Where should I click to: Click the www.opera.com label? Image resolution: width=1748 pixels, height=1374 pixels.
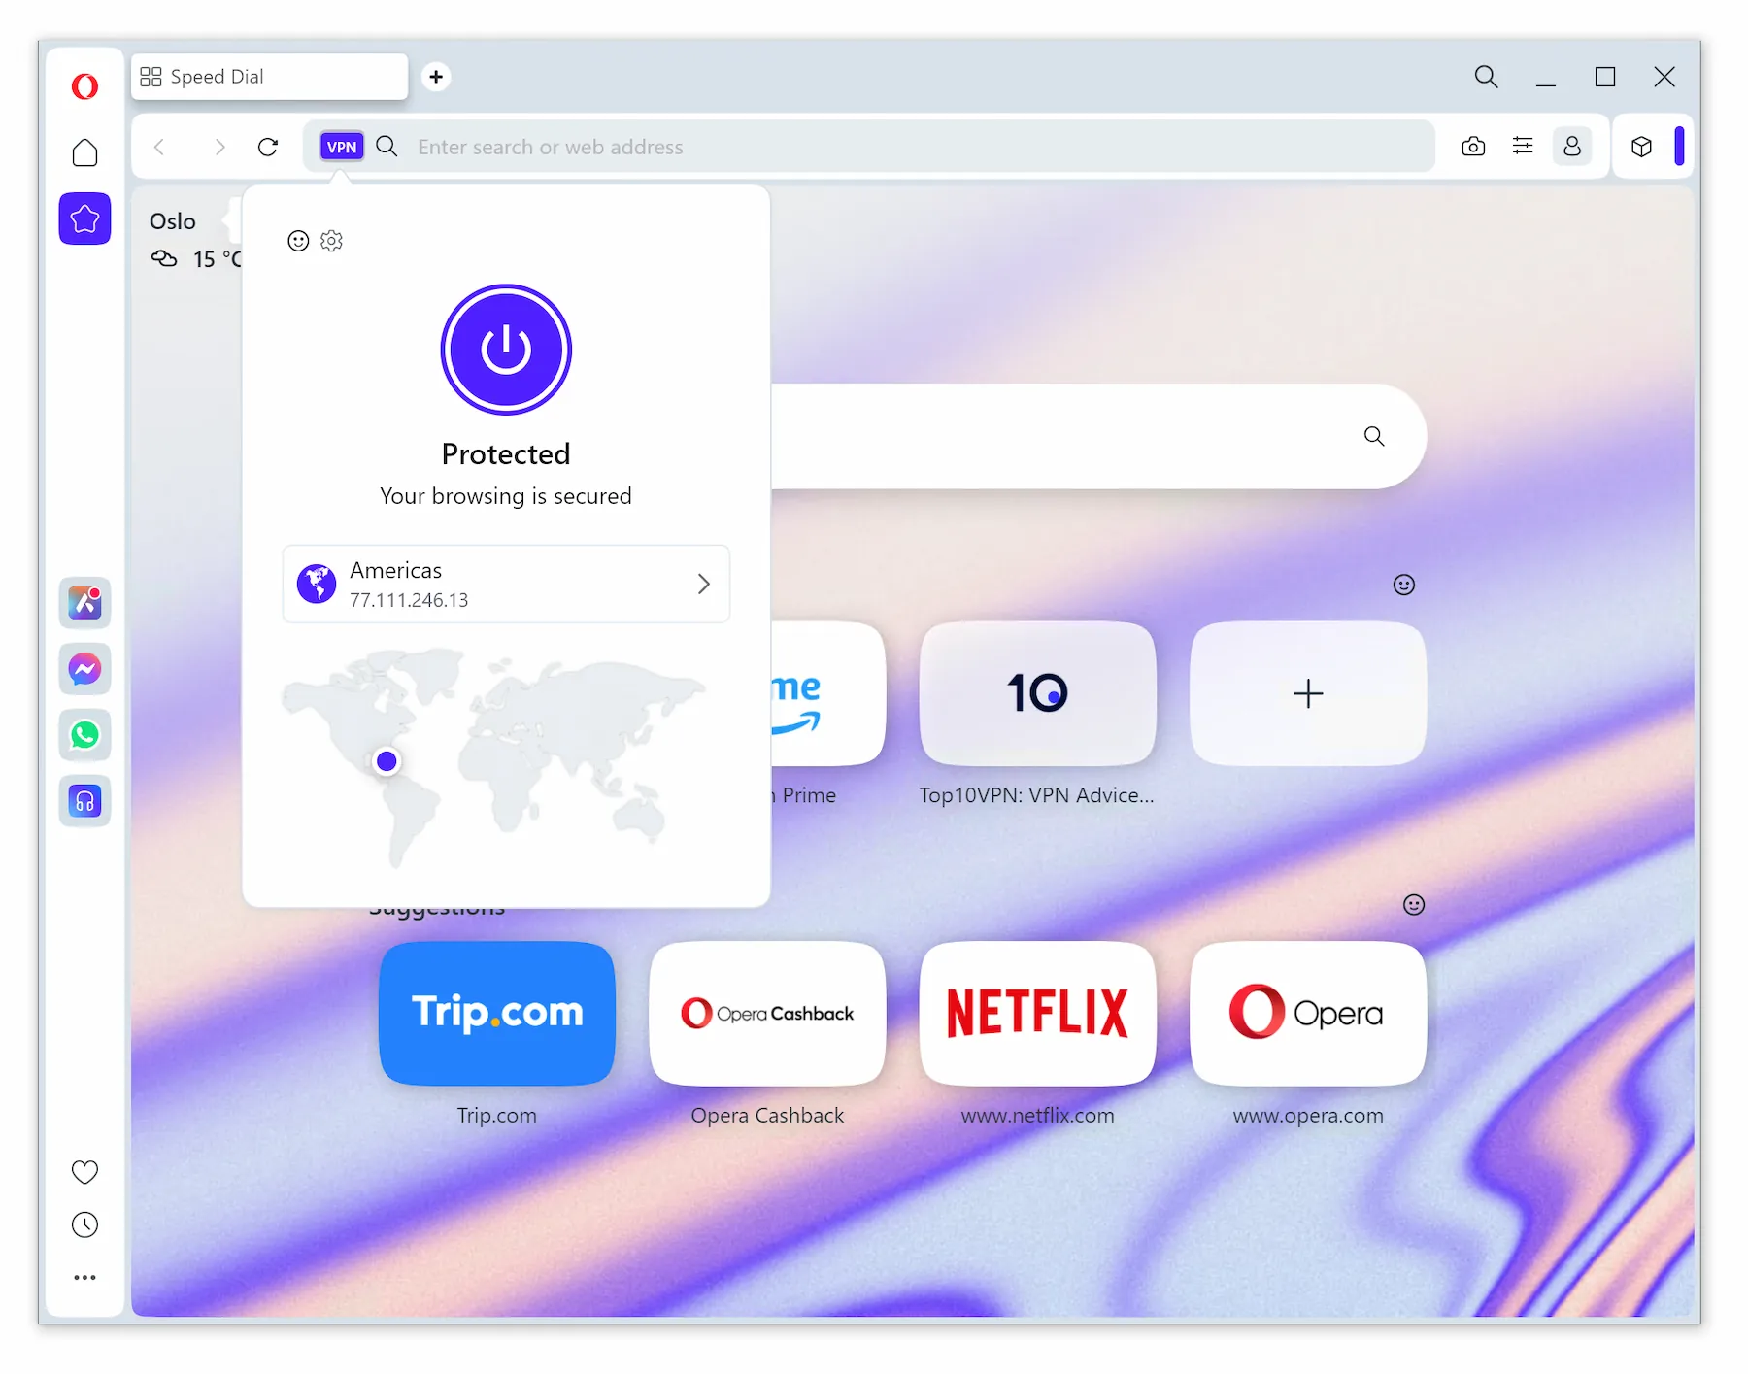[1308, 1116]
